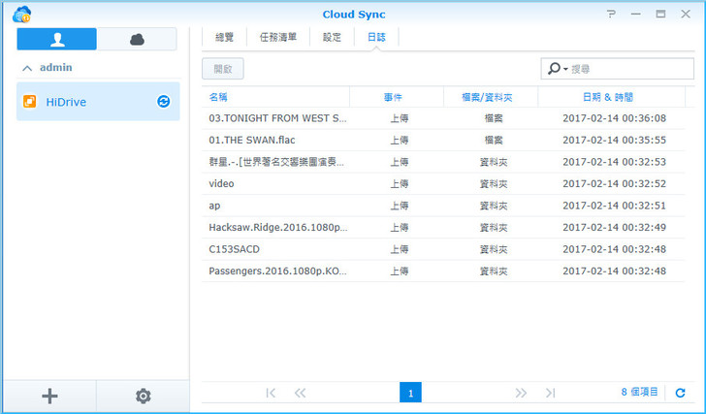Click the Cloud Sync app logo icon
Image resolution: width=706 pixels, height=414 pixels.
(21, 14)
